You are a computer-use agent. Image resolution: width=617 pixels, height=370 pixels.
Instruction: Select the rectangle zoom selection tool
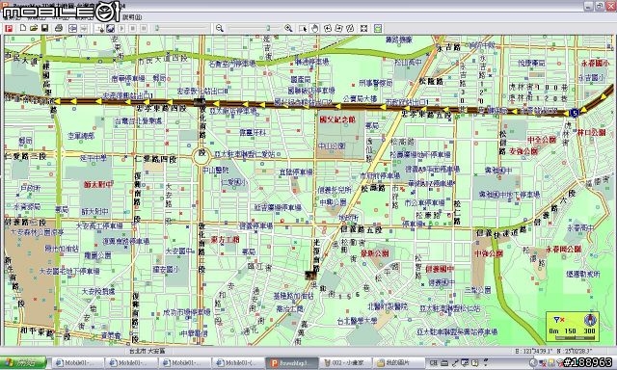(303, 28)
